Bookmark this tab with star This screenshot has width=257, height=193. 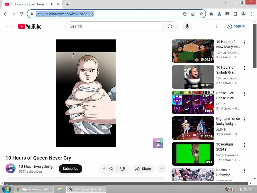pos(201,14)
